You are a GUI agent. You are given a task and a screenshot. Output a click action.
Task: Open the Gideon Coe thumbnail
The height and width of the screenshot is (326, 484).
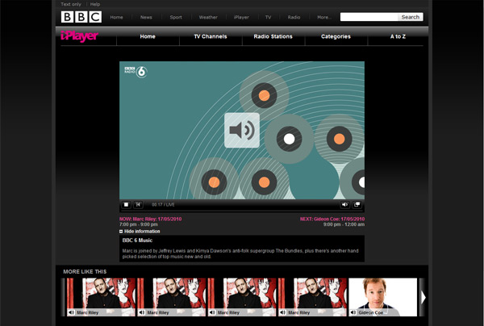382,297
